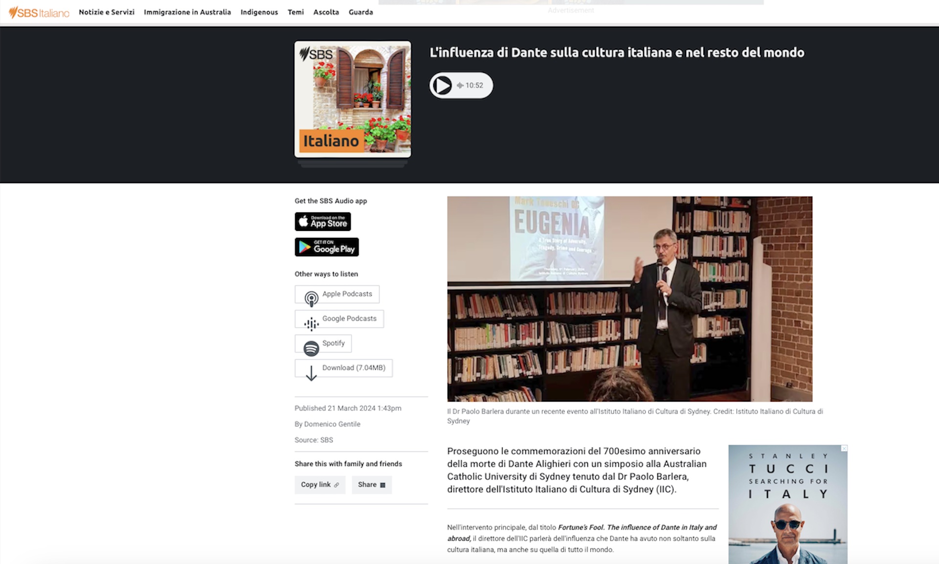Expand the Ascolta menu
This screenshot has width=939, height=564.
tap(326, 12)
